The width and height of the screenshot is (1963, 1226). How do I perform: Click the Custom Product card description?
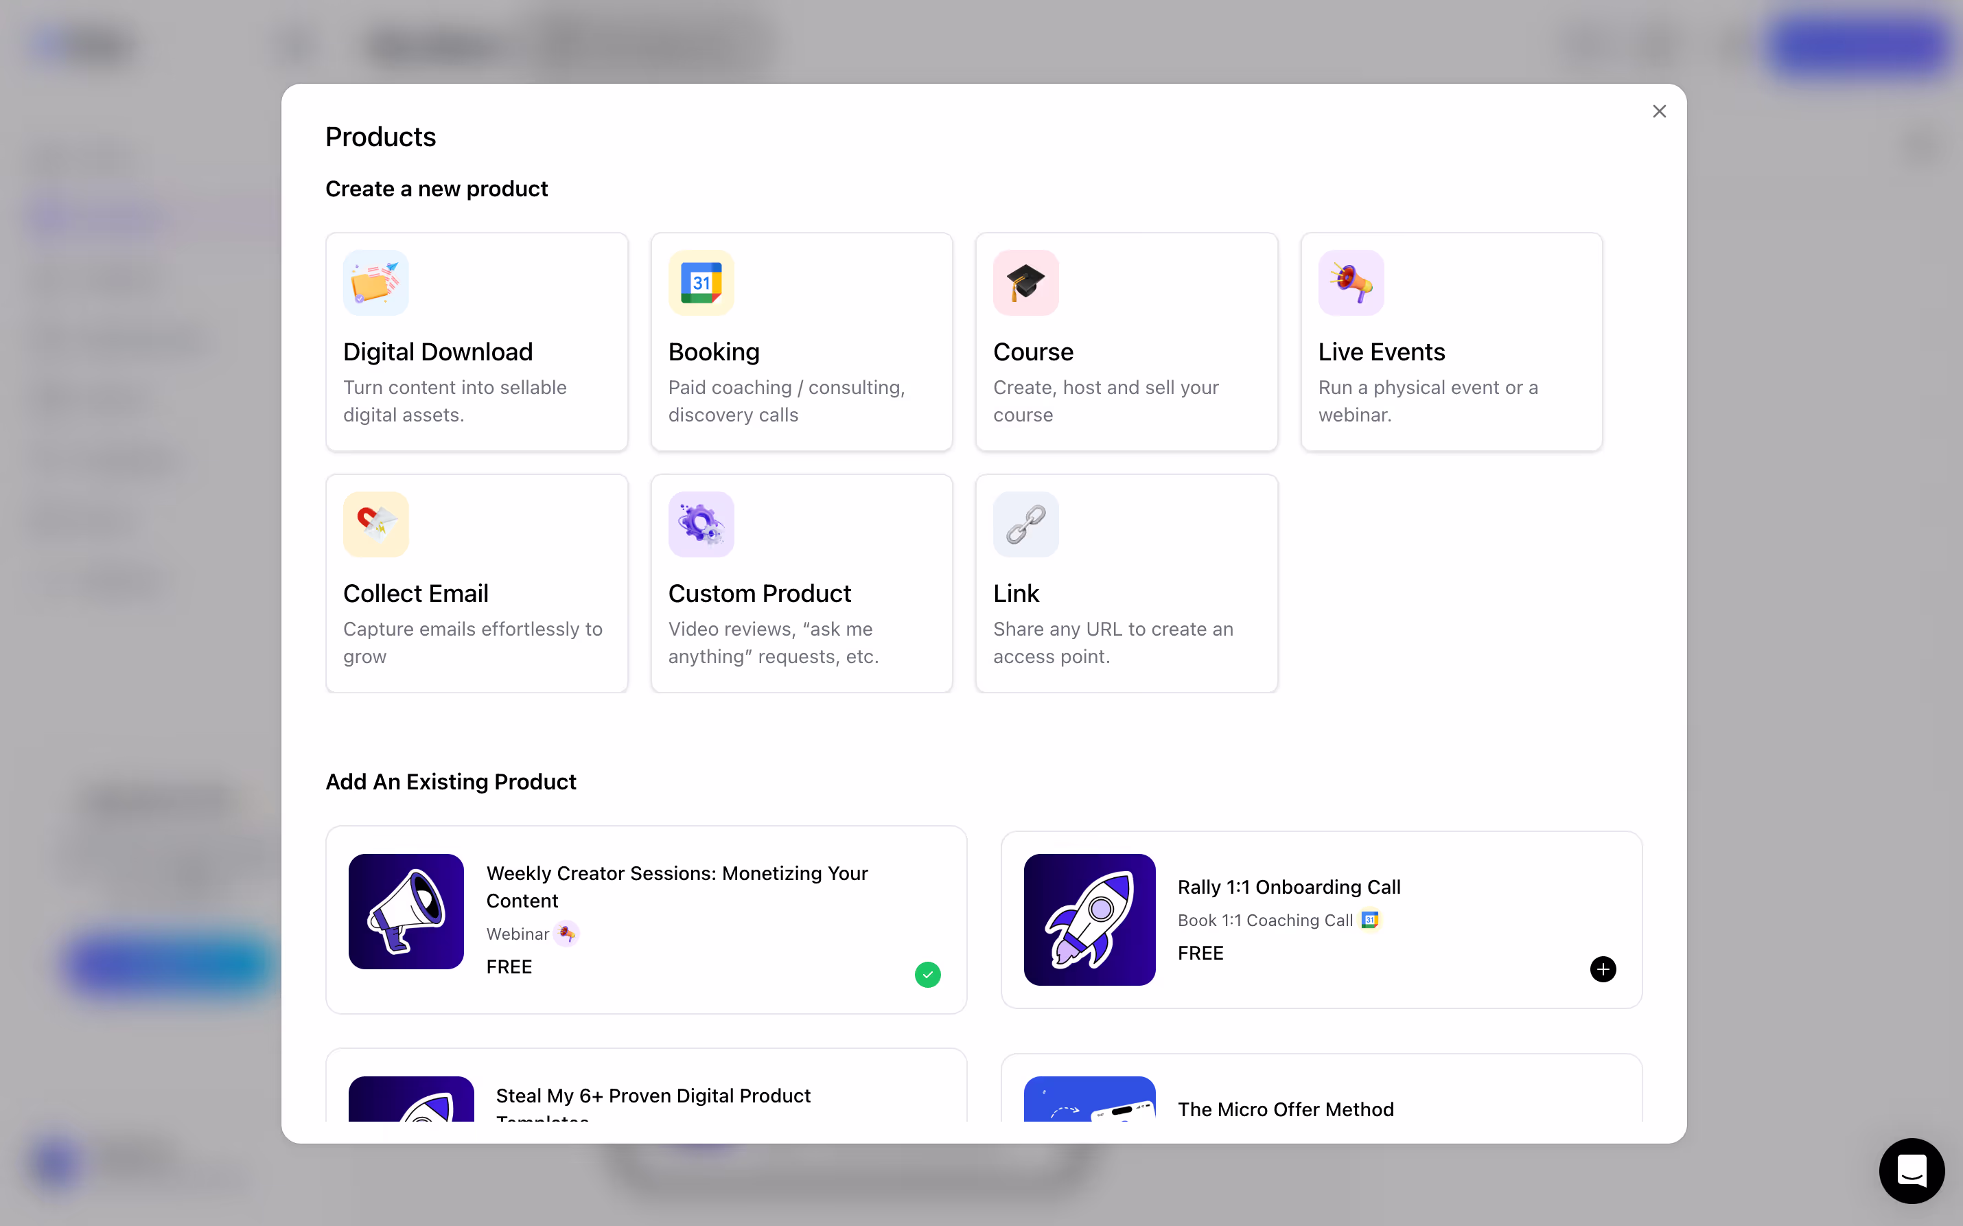coord(774,643)
